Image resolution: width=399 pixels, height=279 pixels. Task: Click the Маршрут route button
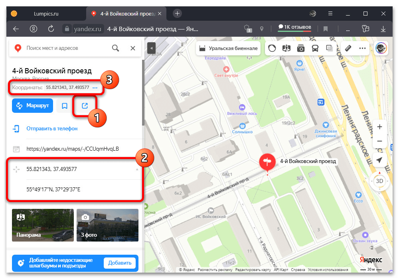[x=33, y=106]
